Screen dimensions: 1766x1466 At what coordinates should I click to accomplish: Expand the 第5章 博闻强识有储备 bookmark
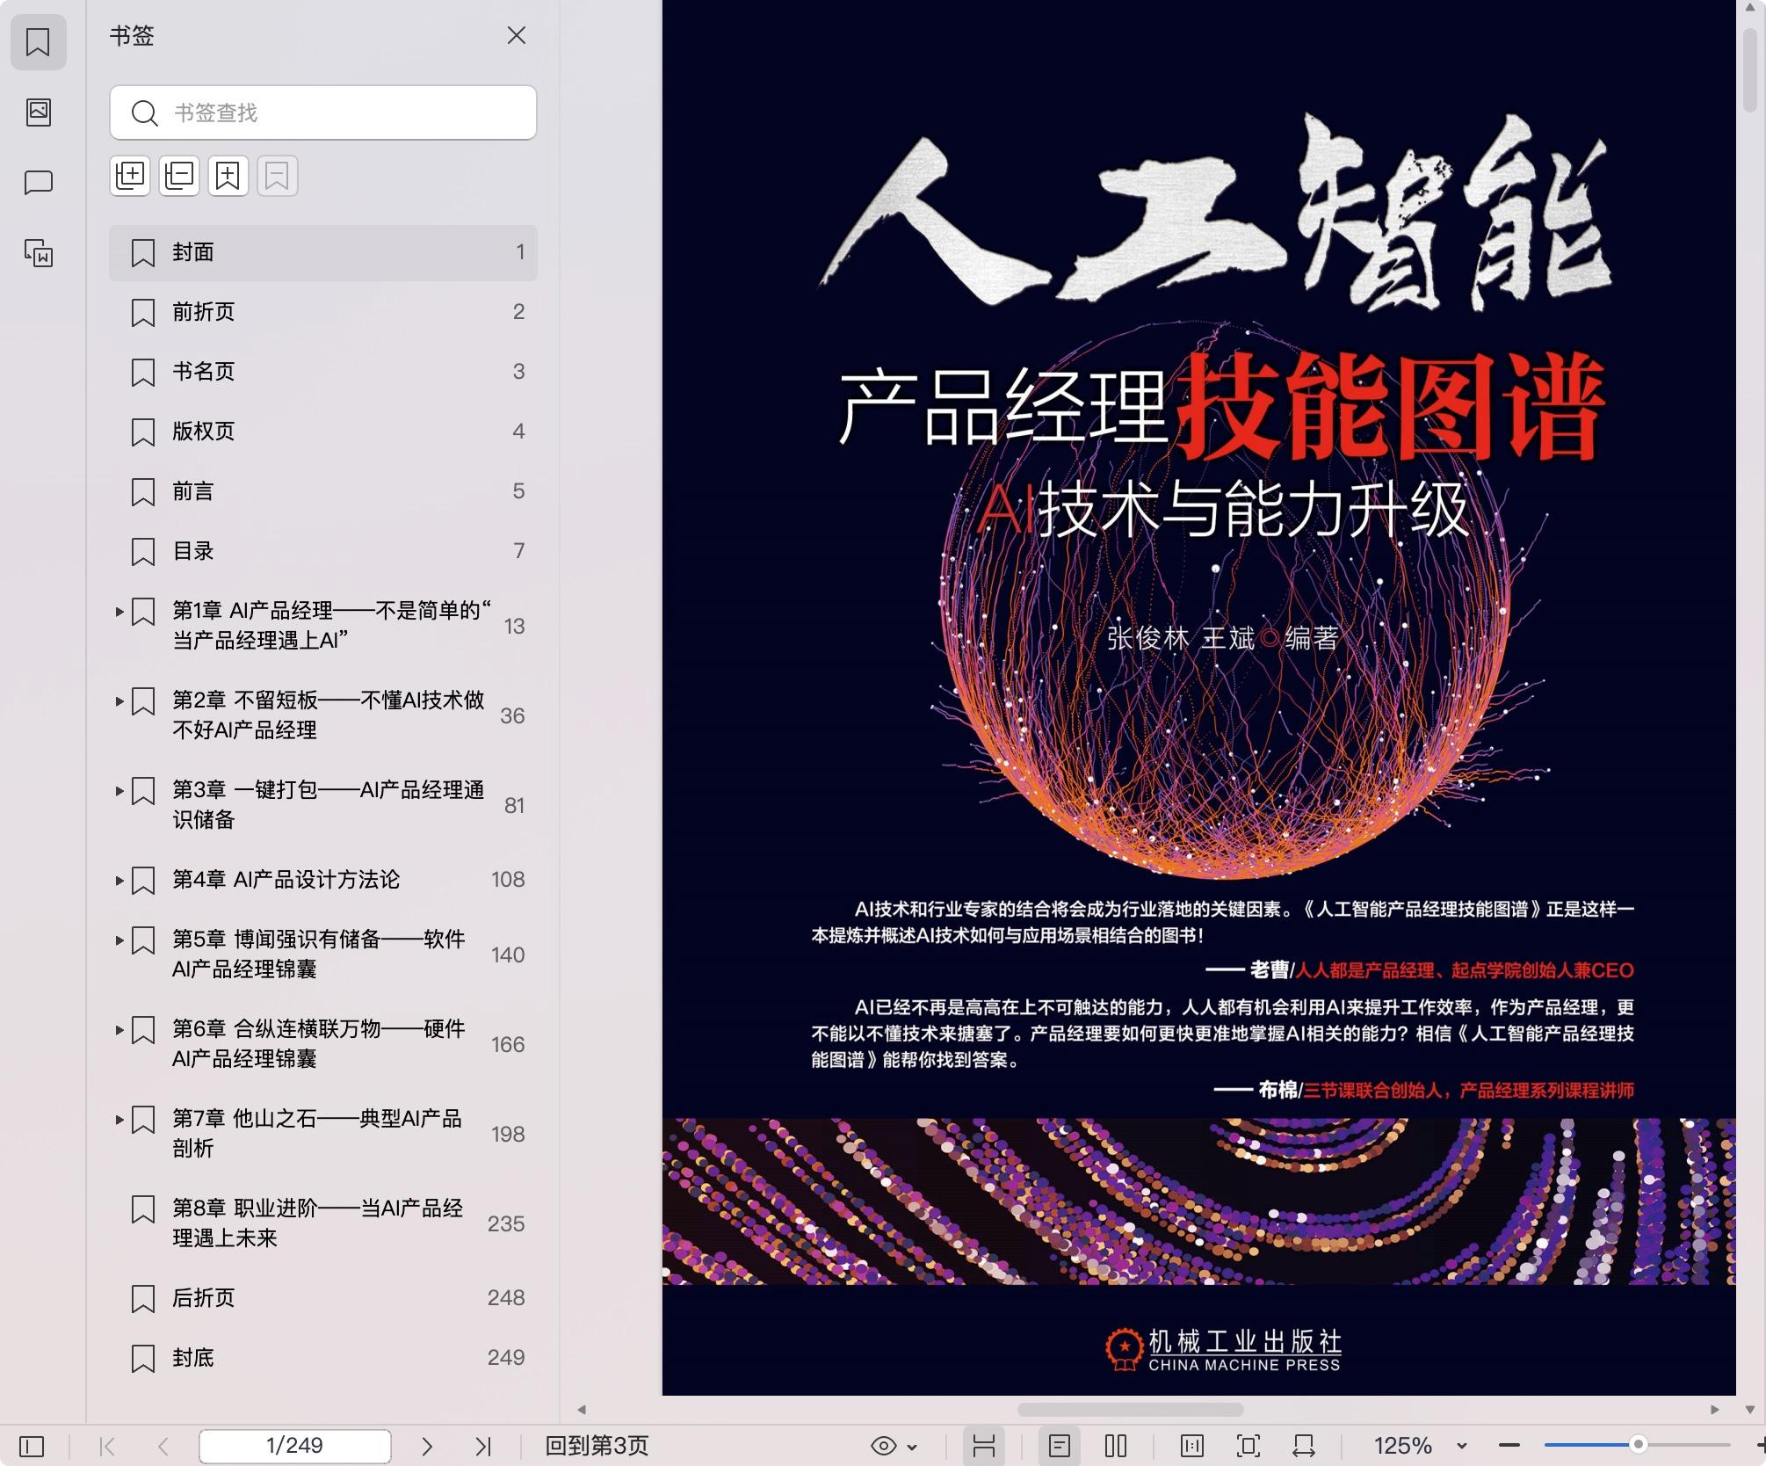[119, 940]
